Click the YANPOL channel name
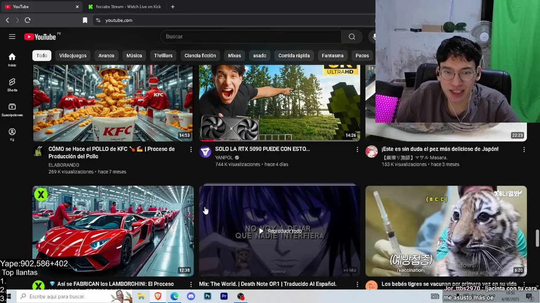 point(224,157)
